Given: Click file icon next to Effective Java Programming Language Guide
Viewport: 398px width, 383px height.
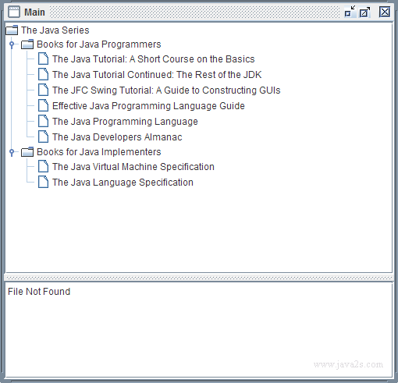Looking at the screenshot, I should [x=43, y=105].
